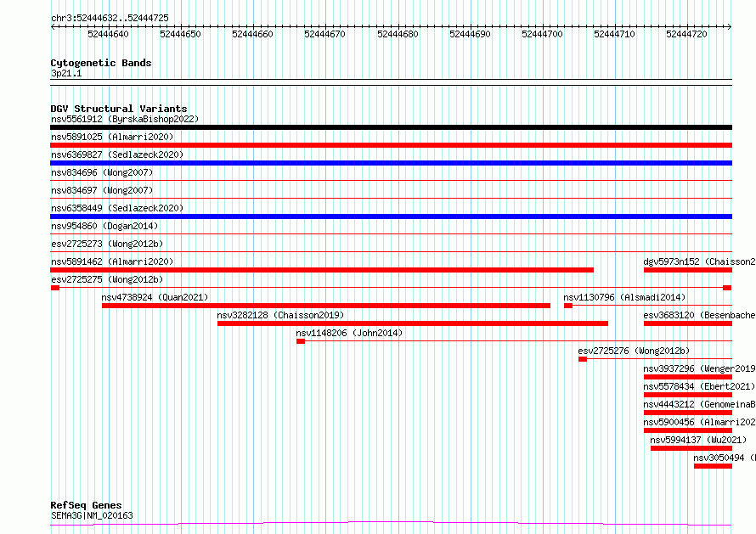
Task: Click the SEMA3G|NM_020163 gene label
Action: pyautogui.click(x=92, y=515)
